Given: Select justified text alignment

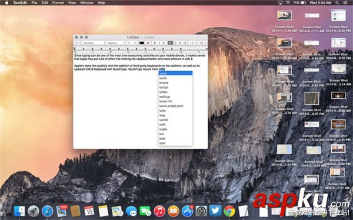Looking at the screenshot, I should point(185,43).
